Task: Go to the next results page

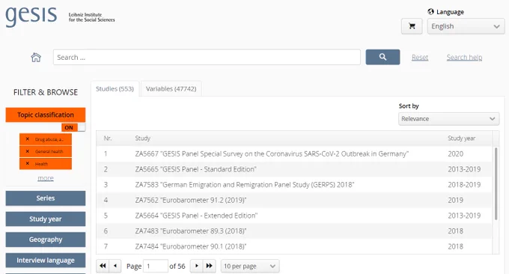Action: [196, 266]
